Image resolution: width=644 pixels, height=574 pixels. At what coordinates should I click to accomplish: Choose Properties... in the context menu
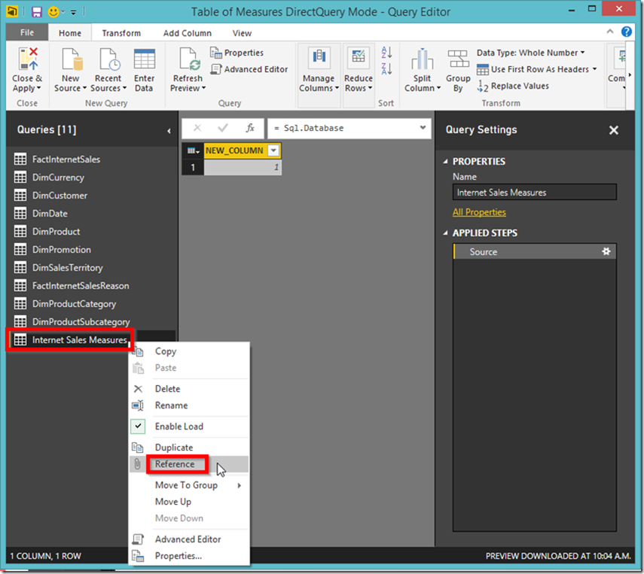[x=189, y=556]
